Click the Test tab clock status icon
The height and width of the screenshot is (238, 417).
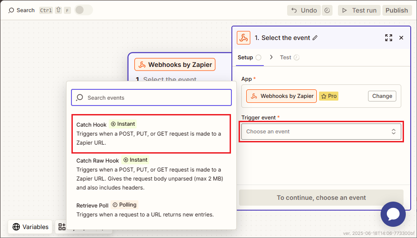[297, 57]
